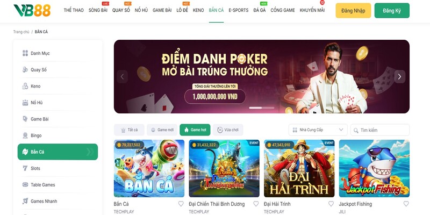Screen dimensions: 430x215
Task: Switch to the Game mới filter tab
Action: point(162,130)
